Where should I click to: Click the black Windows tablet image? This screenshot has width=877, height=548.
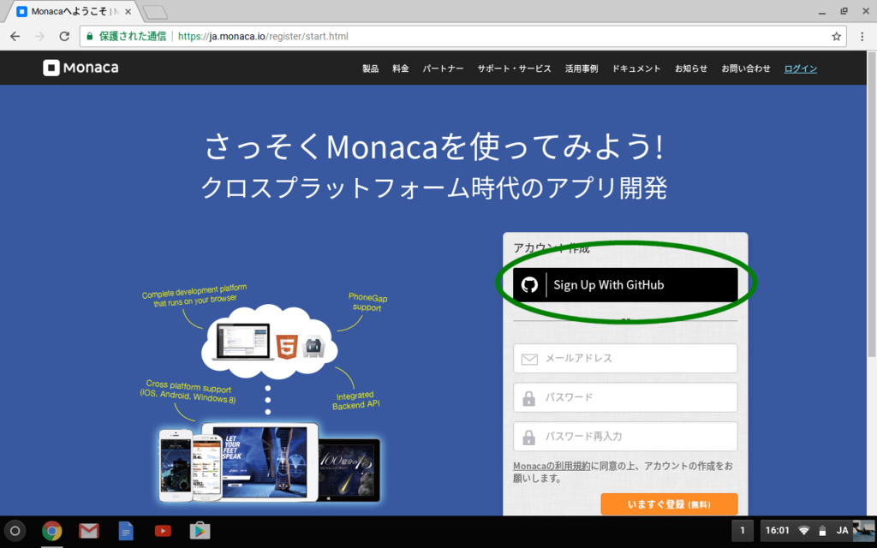point(349,470)
